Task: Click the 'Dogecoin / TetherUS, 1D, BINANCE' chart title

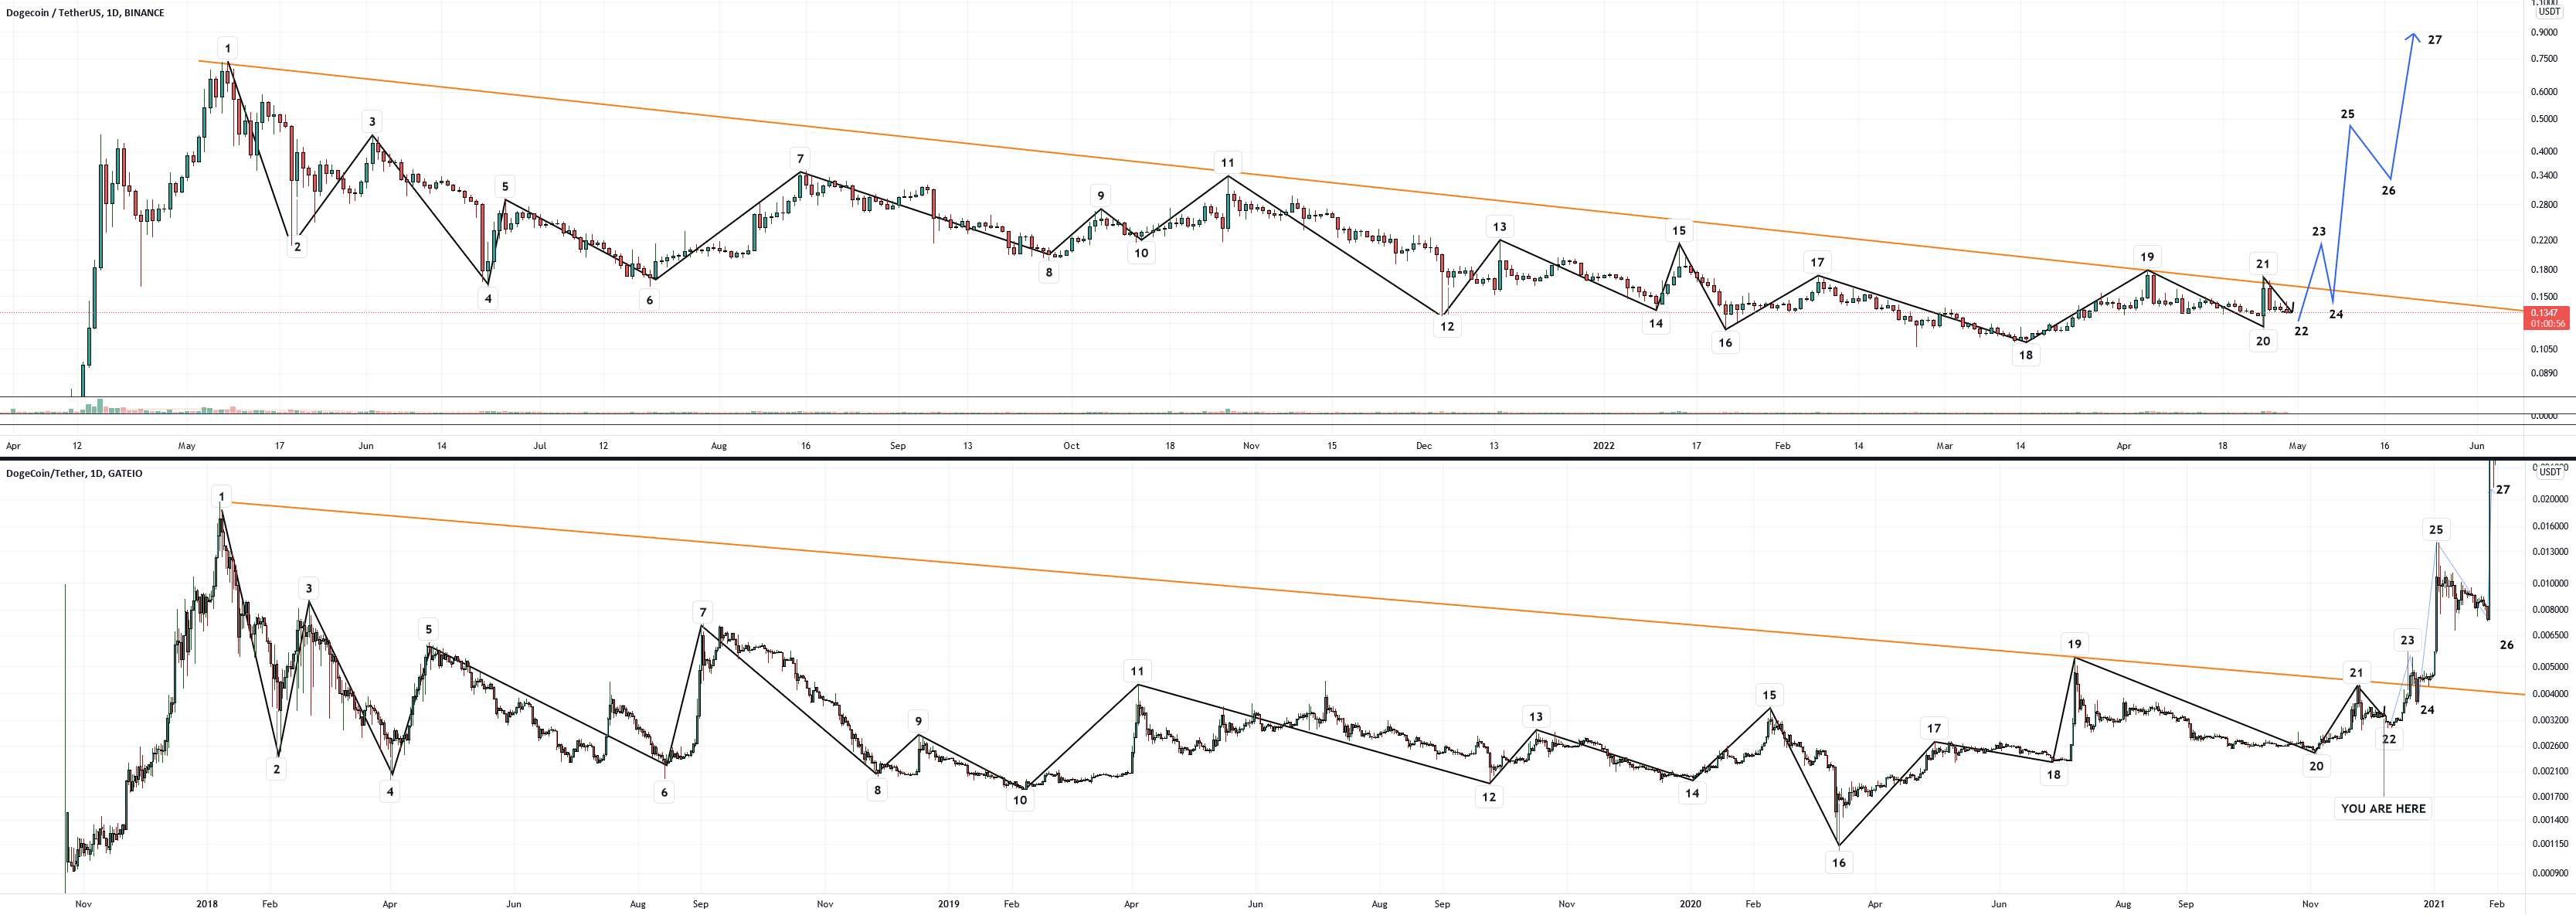Action: 85,13
